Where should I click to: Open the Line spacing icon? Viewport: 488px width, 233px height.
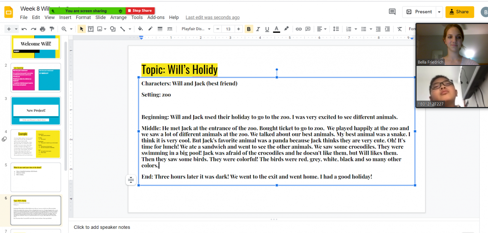336,29
